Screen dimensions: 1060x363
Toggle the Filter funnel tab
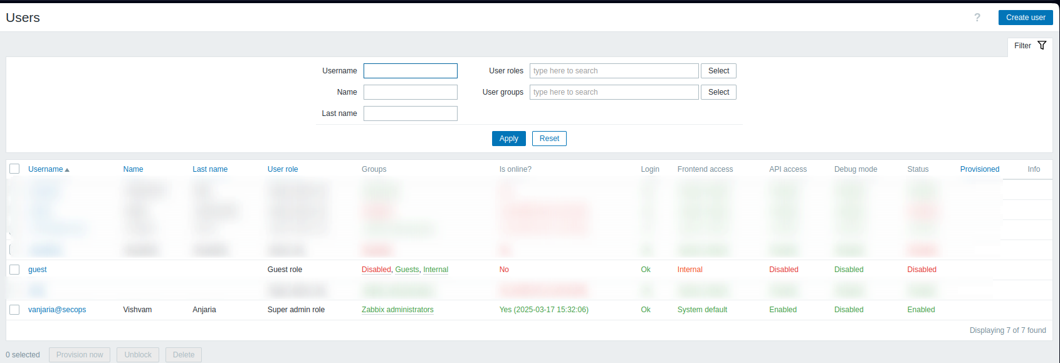1030,46
